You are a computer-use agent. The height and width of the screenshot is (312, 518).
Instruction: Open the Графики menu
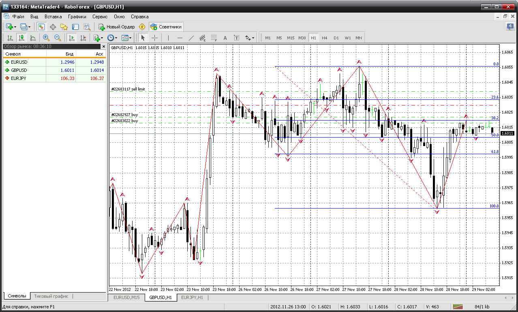77,17
